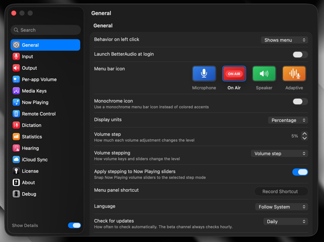Select License in the sidebar

coord(45,171)
